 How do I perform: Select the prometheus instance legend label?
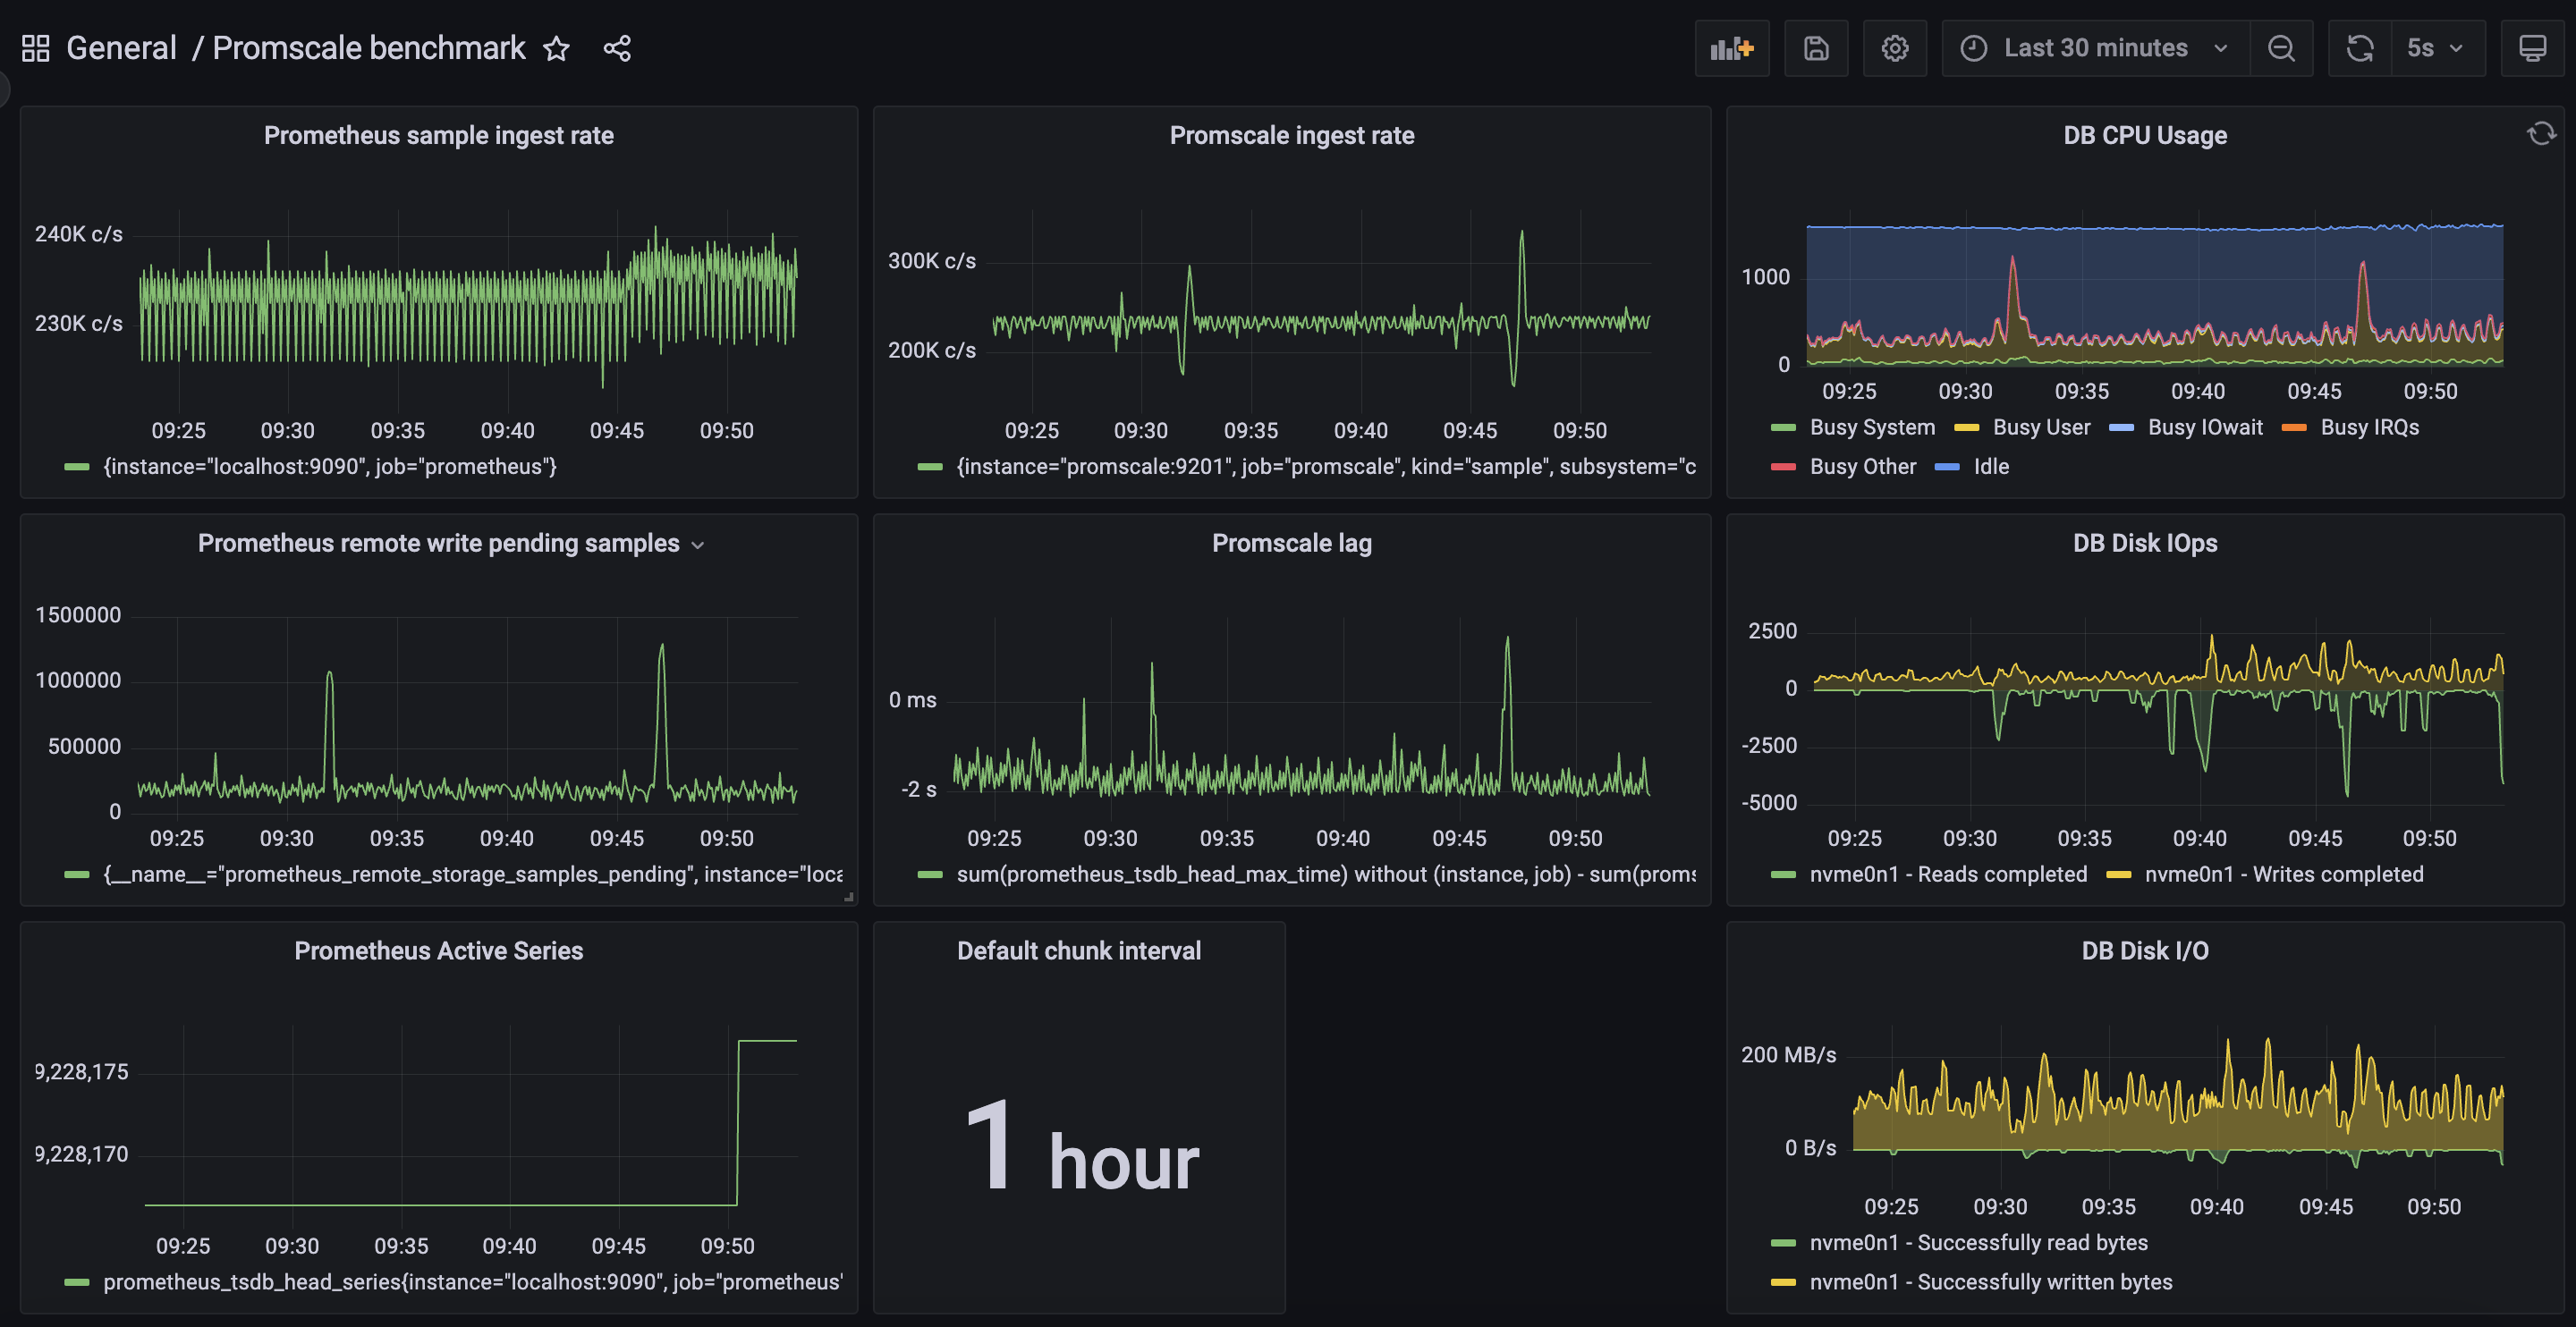coord(330,466)
